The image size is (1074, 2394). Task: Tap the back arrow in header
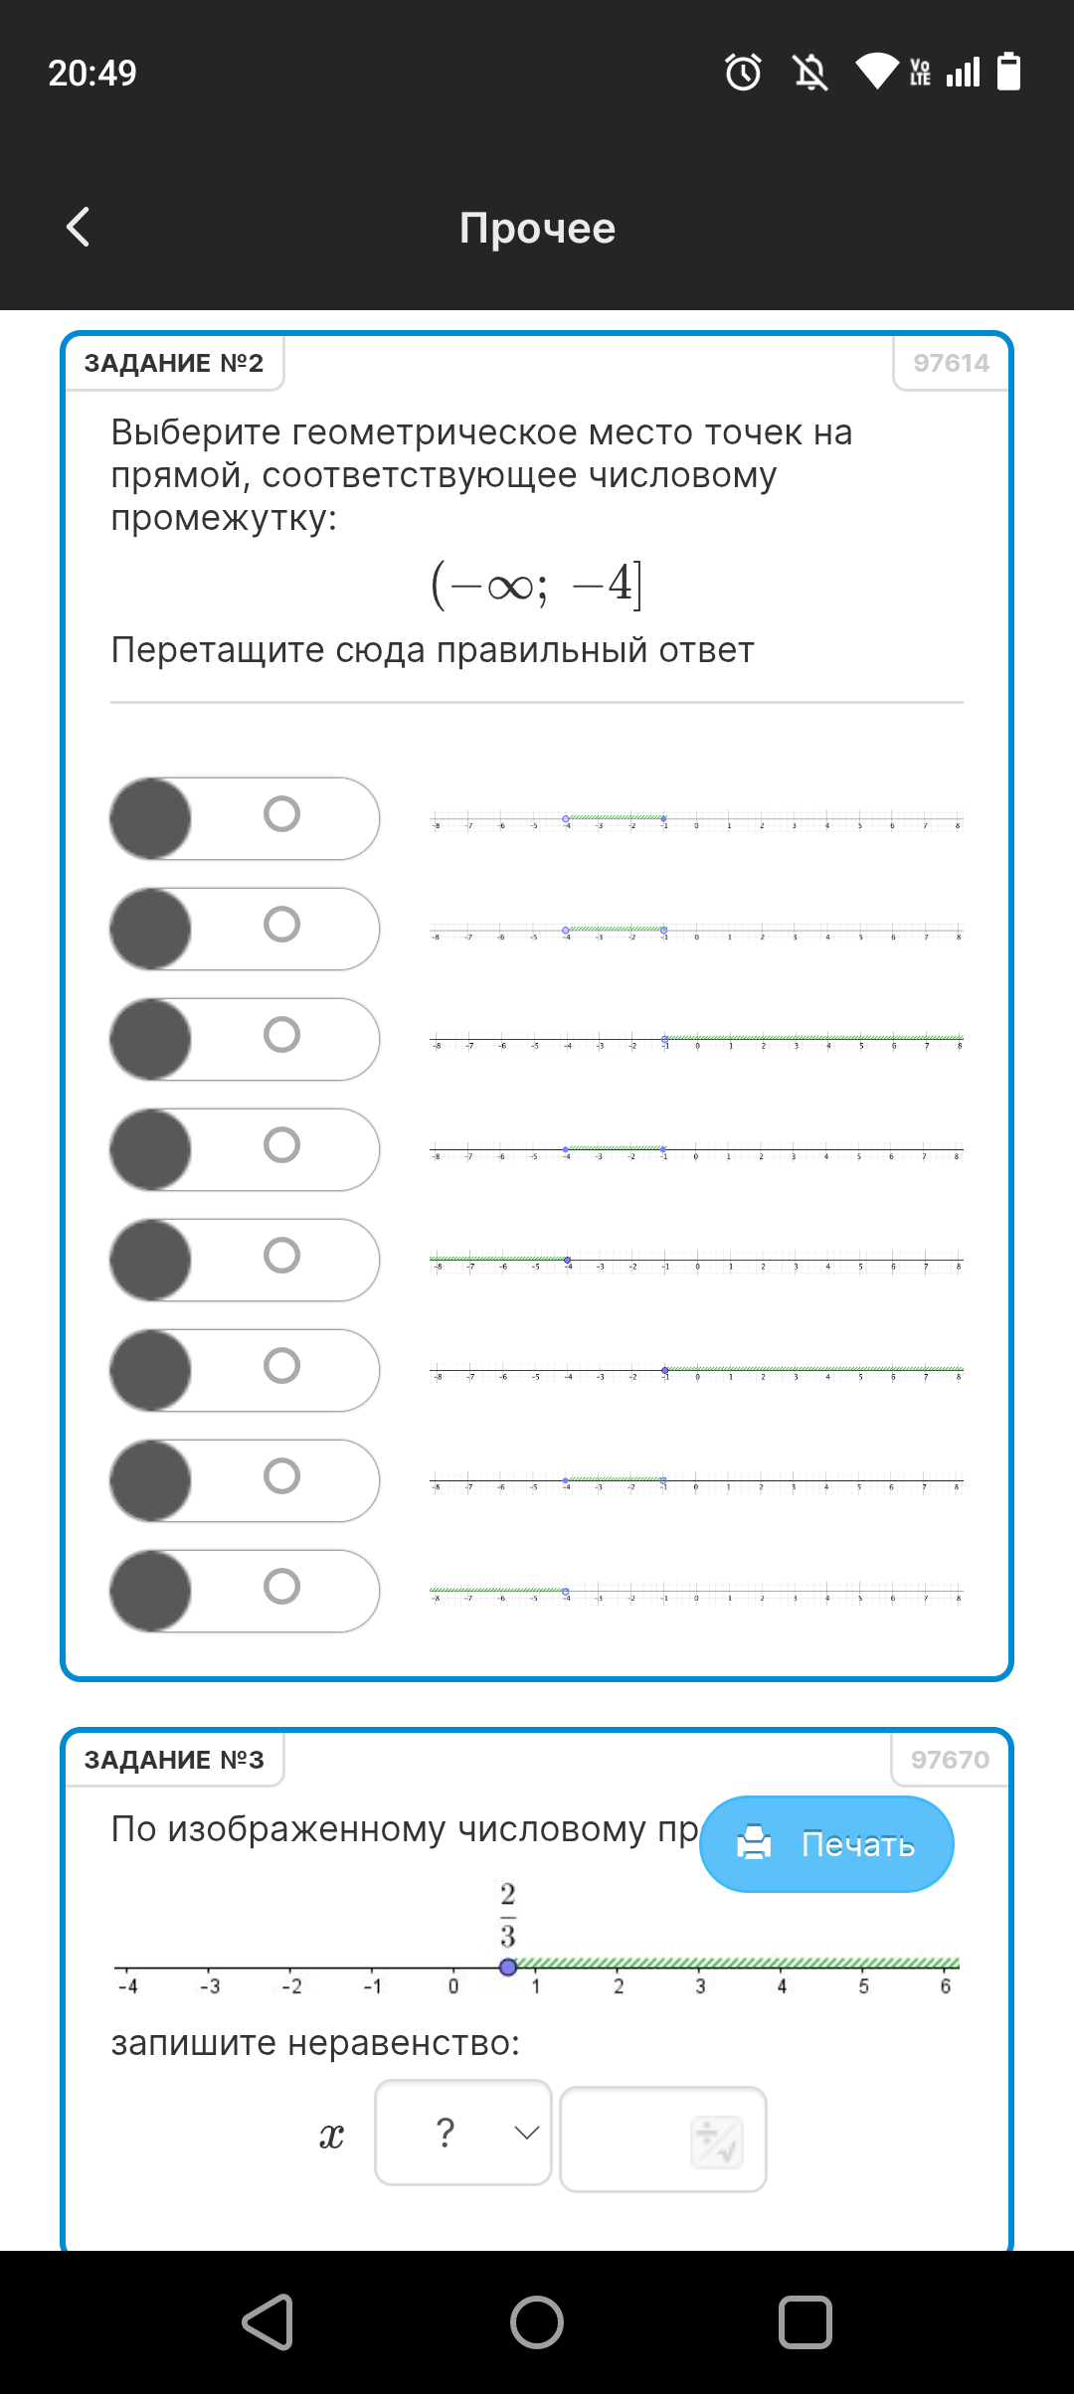coord(79,227)
